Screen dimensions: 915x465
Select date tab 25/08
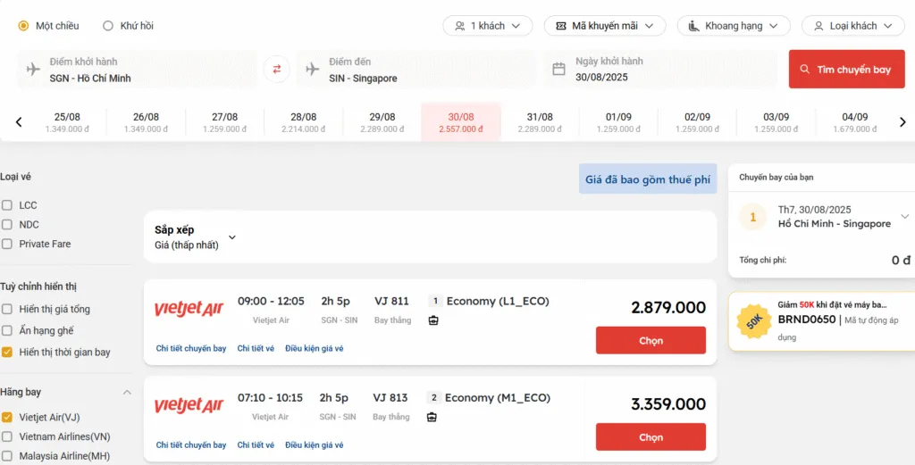67,122
